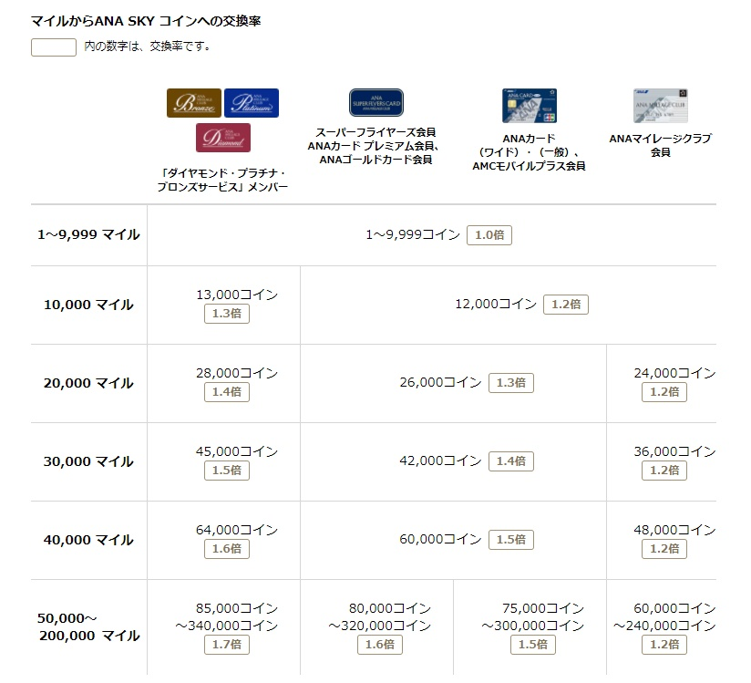Viewport: 751px width, 683px height.
Task: Click 12,000コイン value
Action: (x=496, y=304)
